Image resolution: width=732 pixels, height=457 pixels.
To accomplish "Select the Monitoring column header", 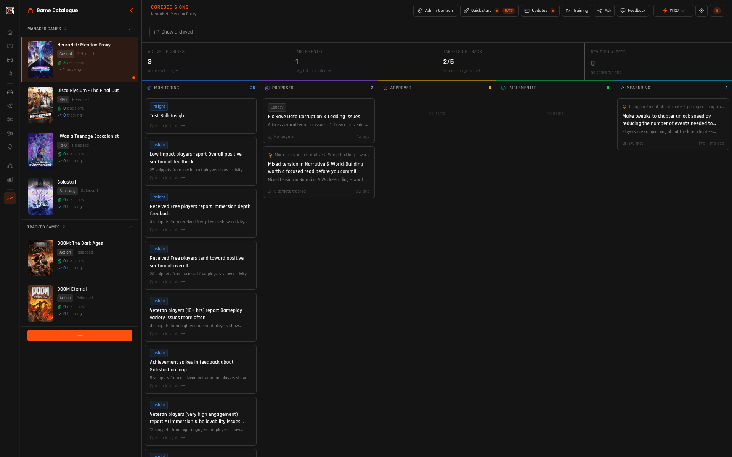I will pos(167,88).
